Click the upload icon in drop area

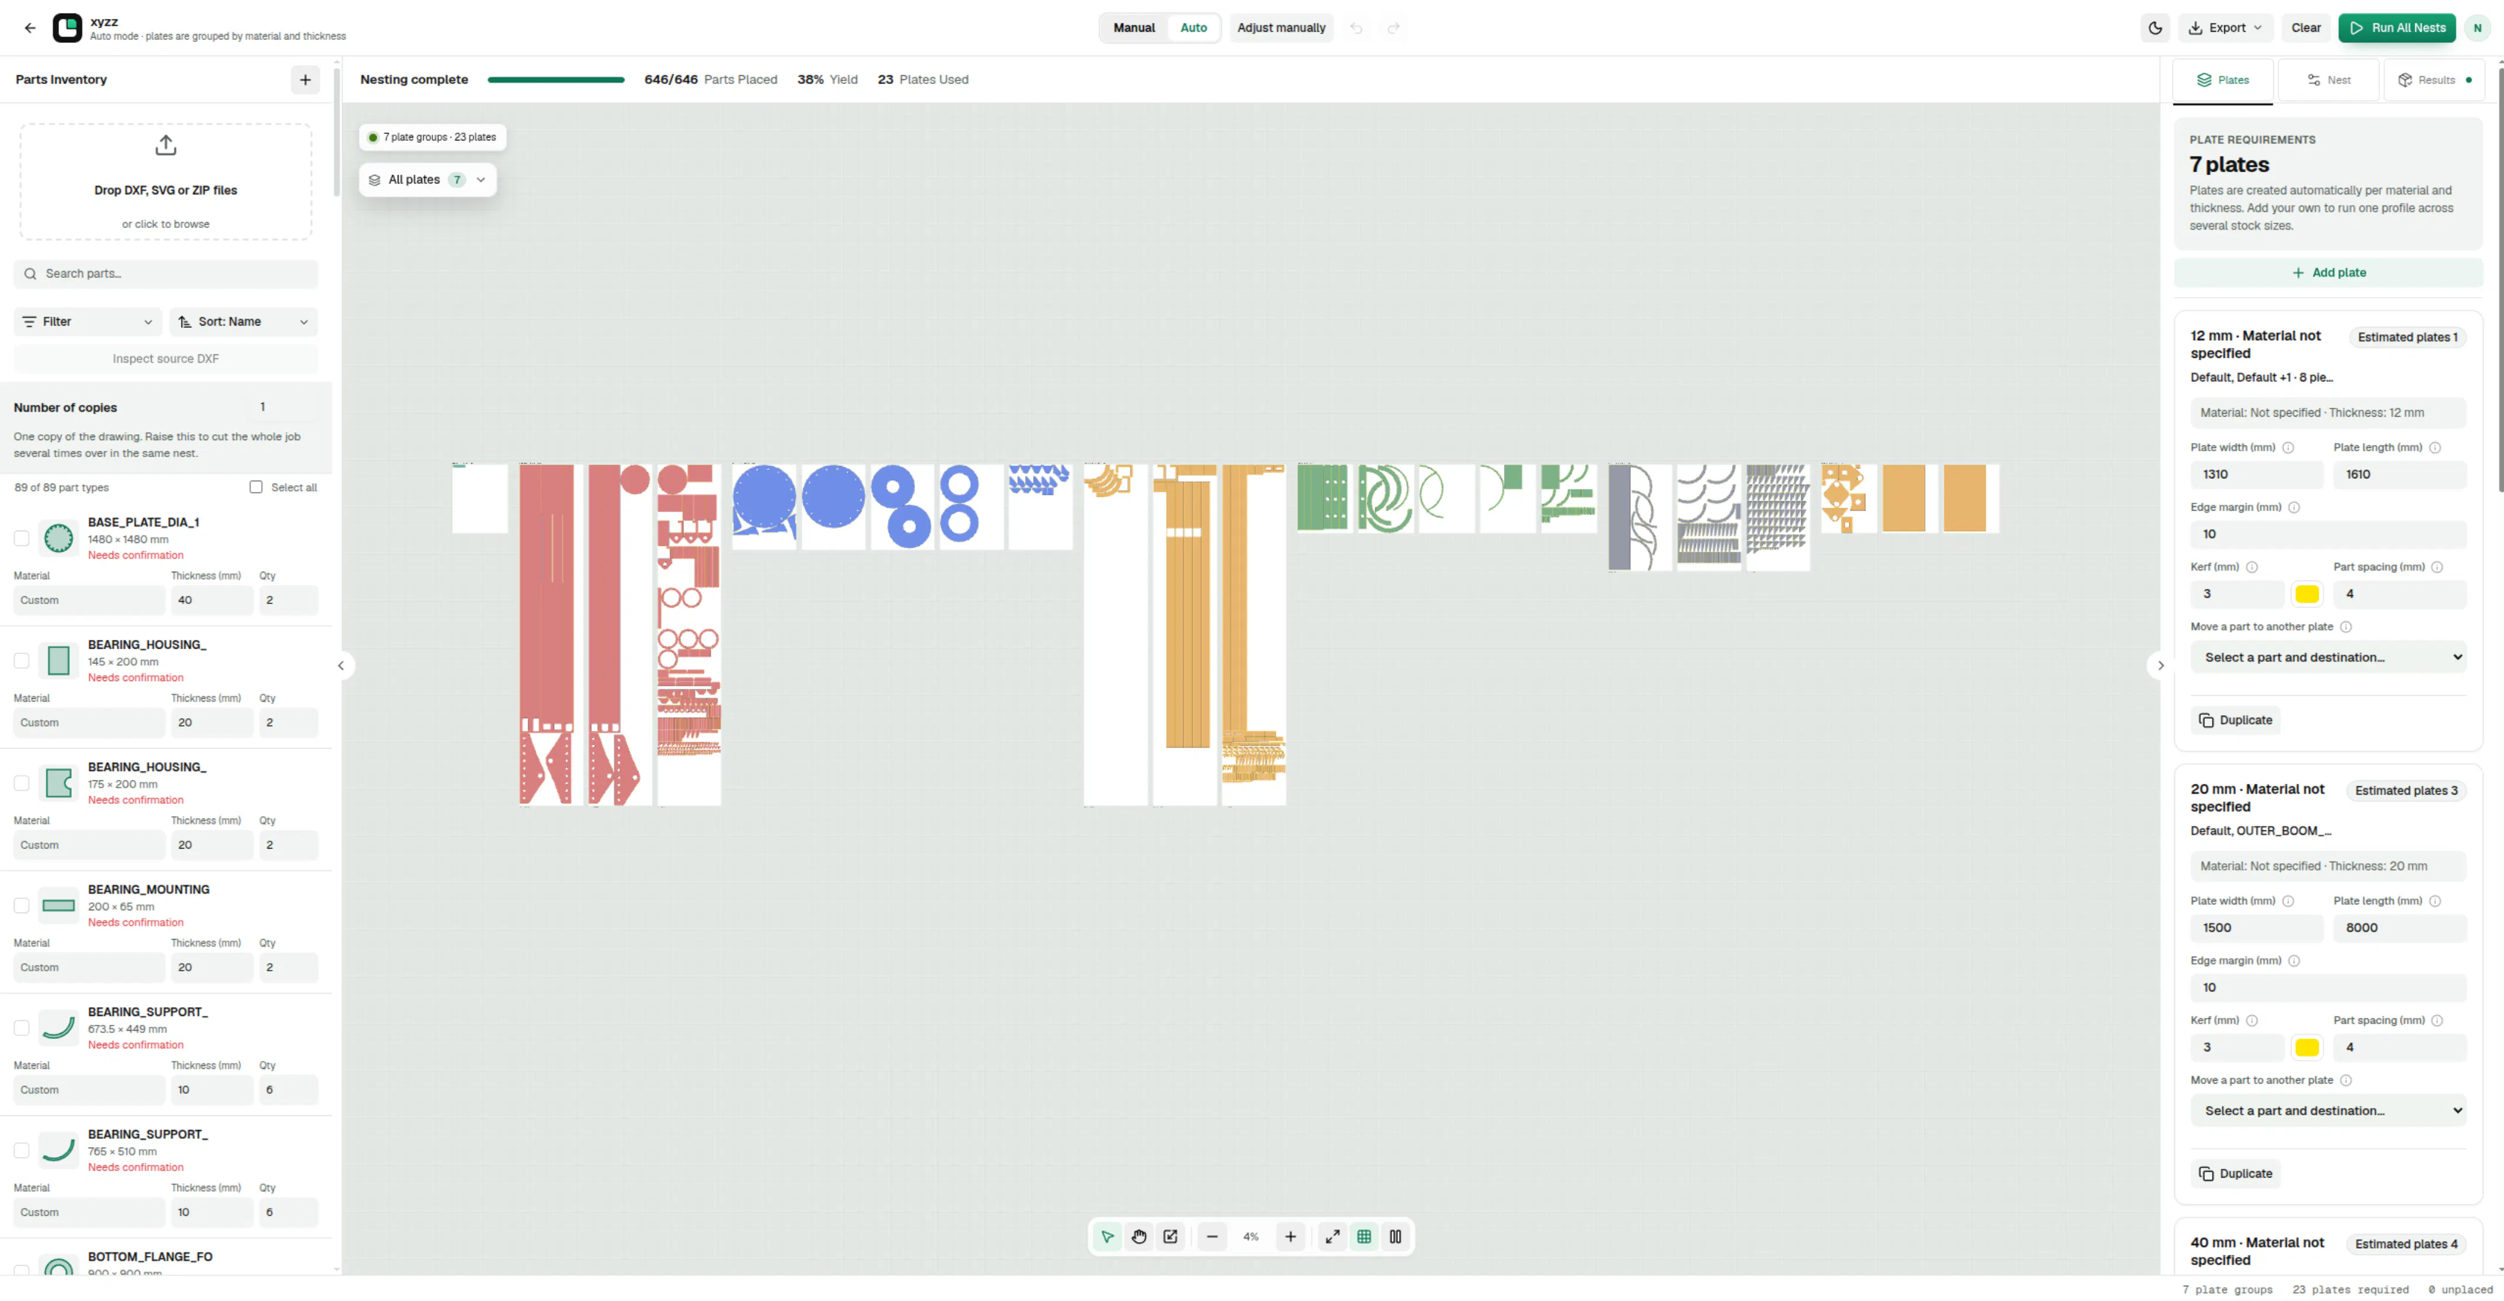tap(166, 146)
